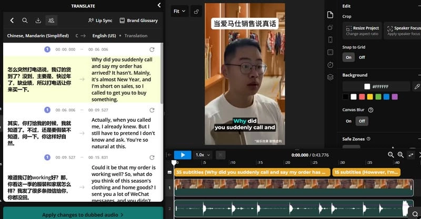Turn Snap to Grid On
Viewport: 421px width, 219px height.
coord(348,57)
